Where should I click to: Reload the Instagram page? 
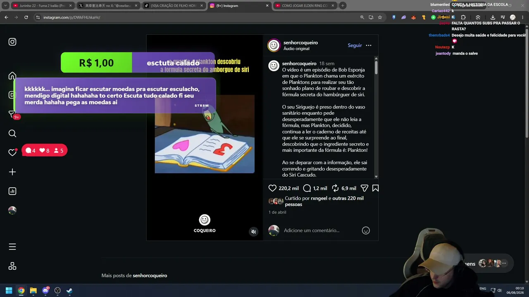[x=26, y=17]
